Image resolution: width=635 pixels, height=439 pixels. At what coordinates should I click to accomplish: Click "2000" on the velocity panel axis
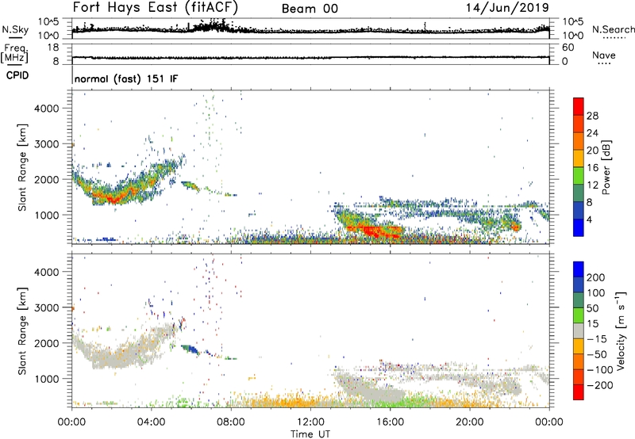pos(47,343)
